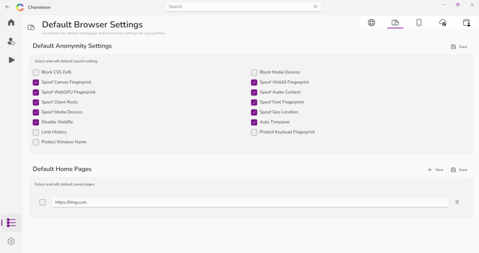Screen dimensions: 479x253
Task: Toggle Spoof Client Rects checkbox
Action: pos(36,102)
